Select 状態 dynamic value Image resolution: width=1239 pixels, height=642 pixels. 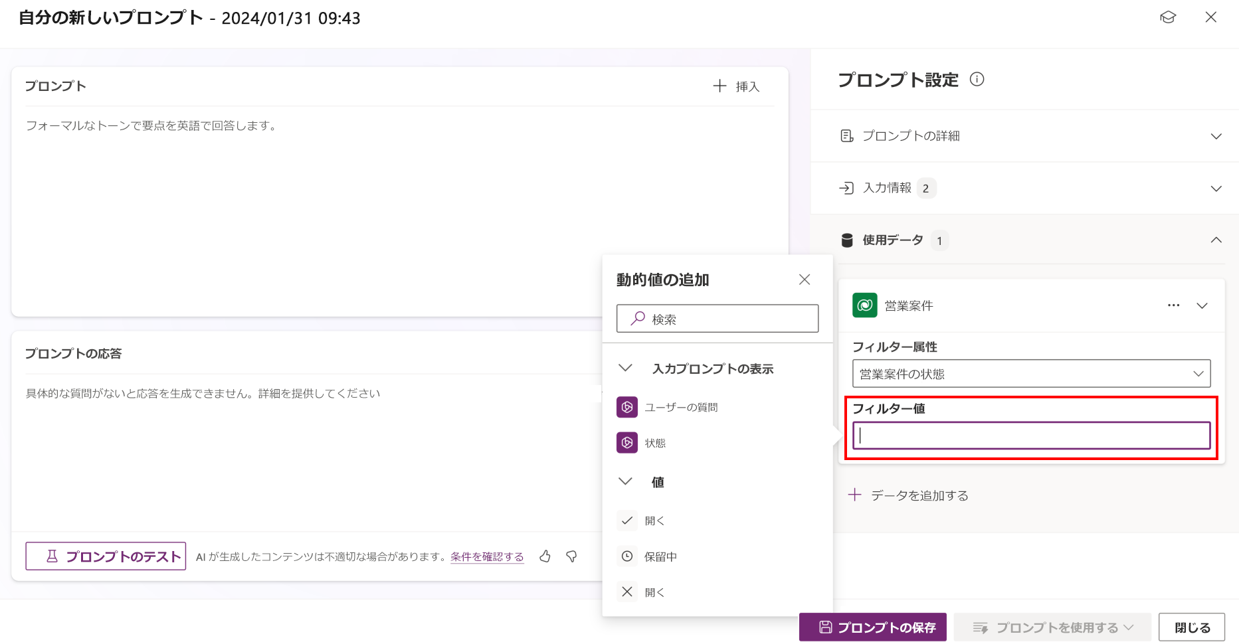642,443
